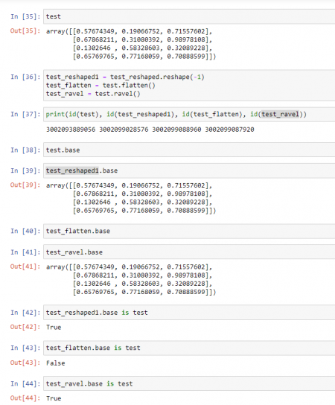Image resolution: width=335 pixels, height=405 pixels.
Task: Click value 0.77168059 in the Out[41] array
Action: tap(141, 292)
